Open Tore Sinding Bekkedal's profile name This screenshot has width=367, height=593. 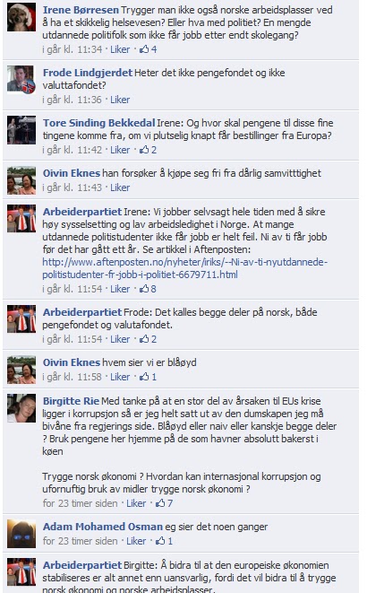pyautogui.click(x=98, y=123)
